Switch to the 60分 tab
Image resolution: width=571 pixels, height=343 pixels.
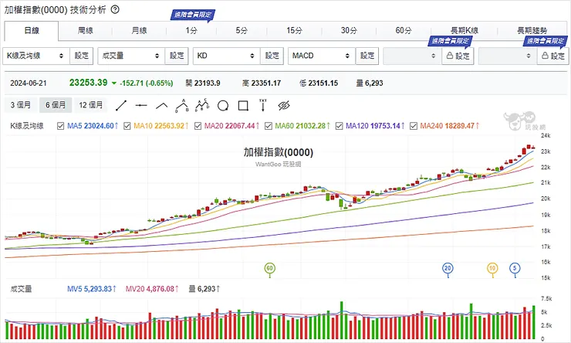point(404,31)
